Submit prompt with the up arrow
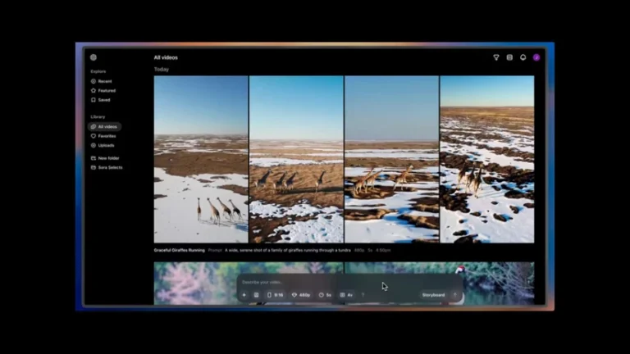Viewport: 630px width, 354px height. point(455,295)
